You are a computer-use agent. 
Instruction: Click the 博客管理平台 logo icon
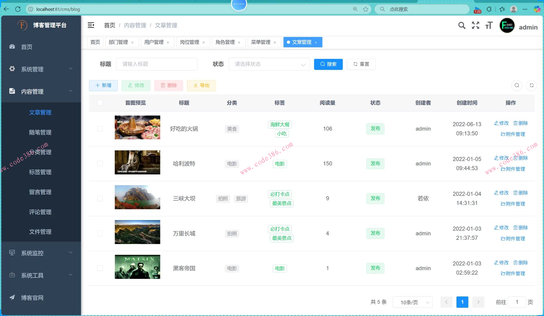coord(22,25)
